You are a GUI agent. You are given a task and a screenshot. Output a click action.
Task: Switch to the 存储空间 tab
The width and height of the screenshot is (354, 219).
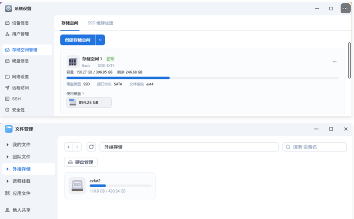click(70, 23)
